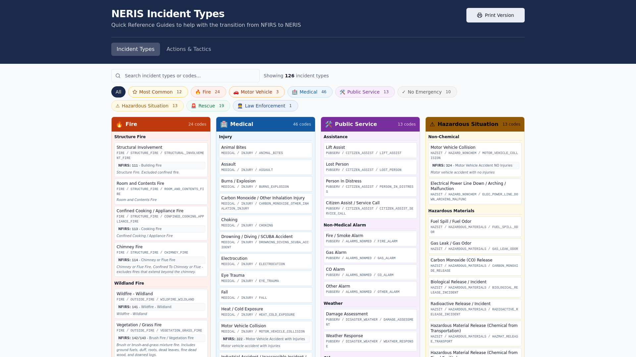Click the Weather Response card
Screen dimensions: 636x357
[x=370, y=341]
